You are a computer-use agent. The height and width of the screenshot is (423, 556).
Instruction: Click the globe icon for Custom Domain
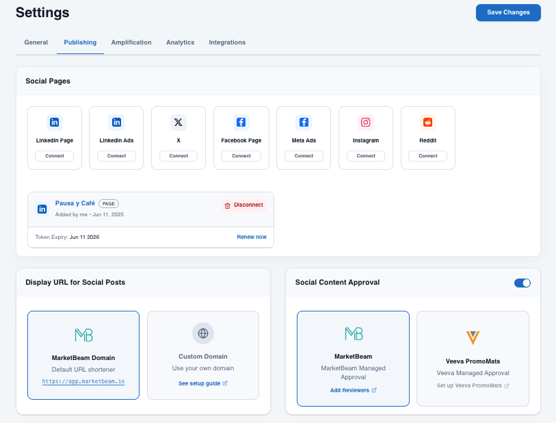tap(203, 333)
